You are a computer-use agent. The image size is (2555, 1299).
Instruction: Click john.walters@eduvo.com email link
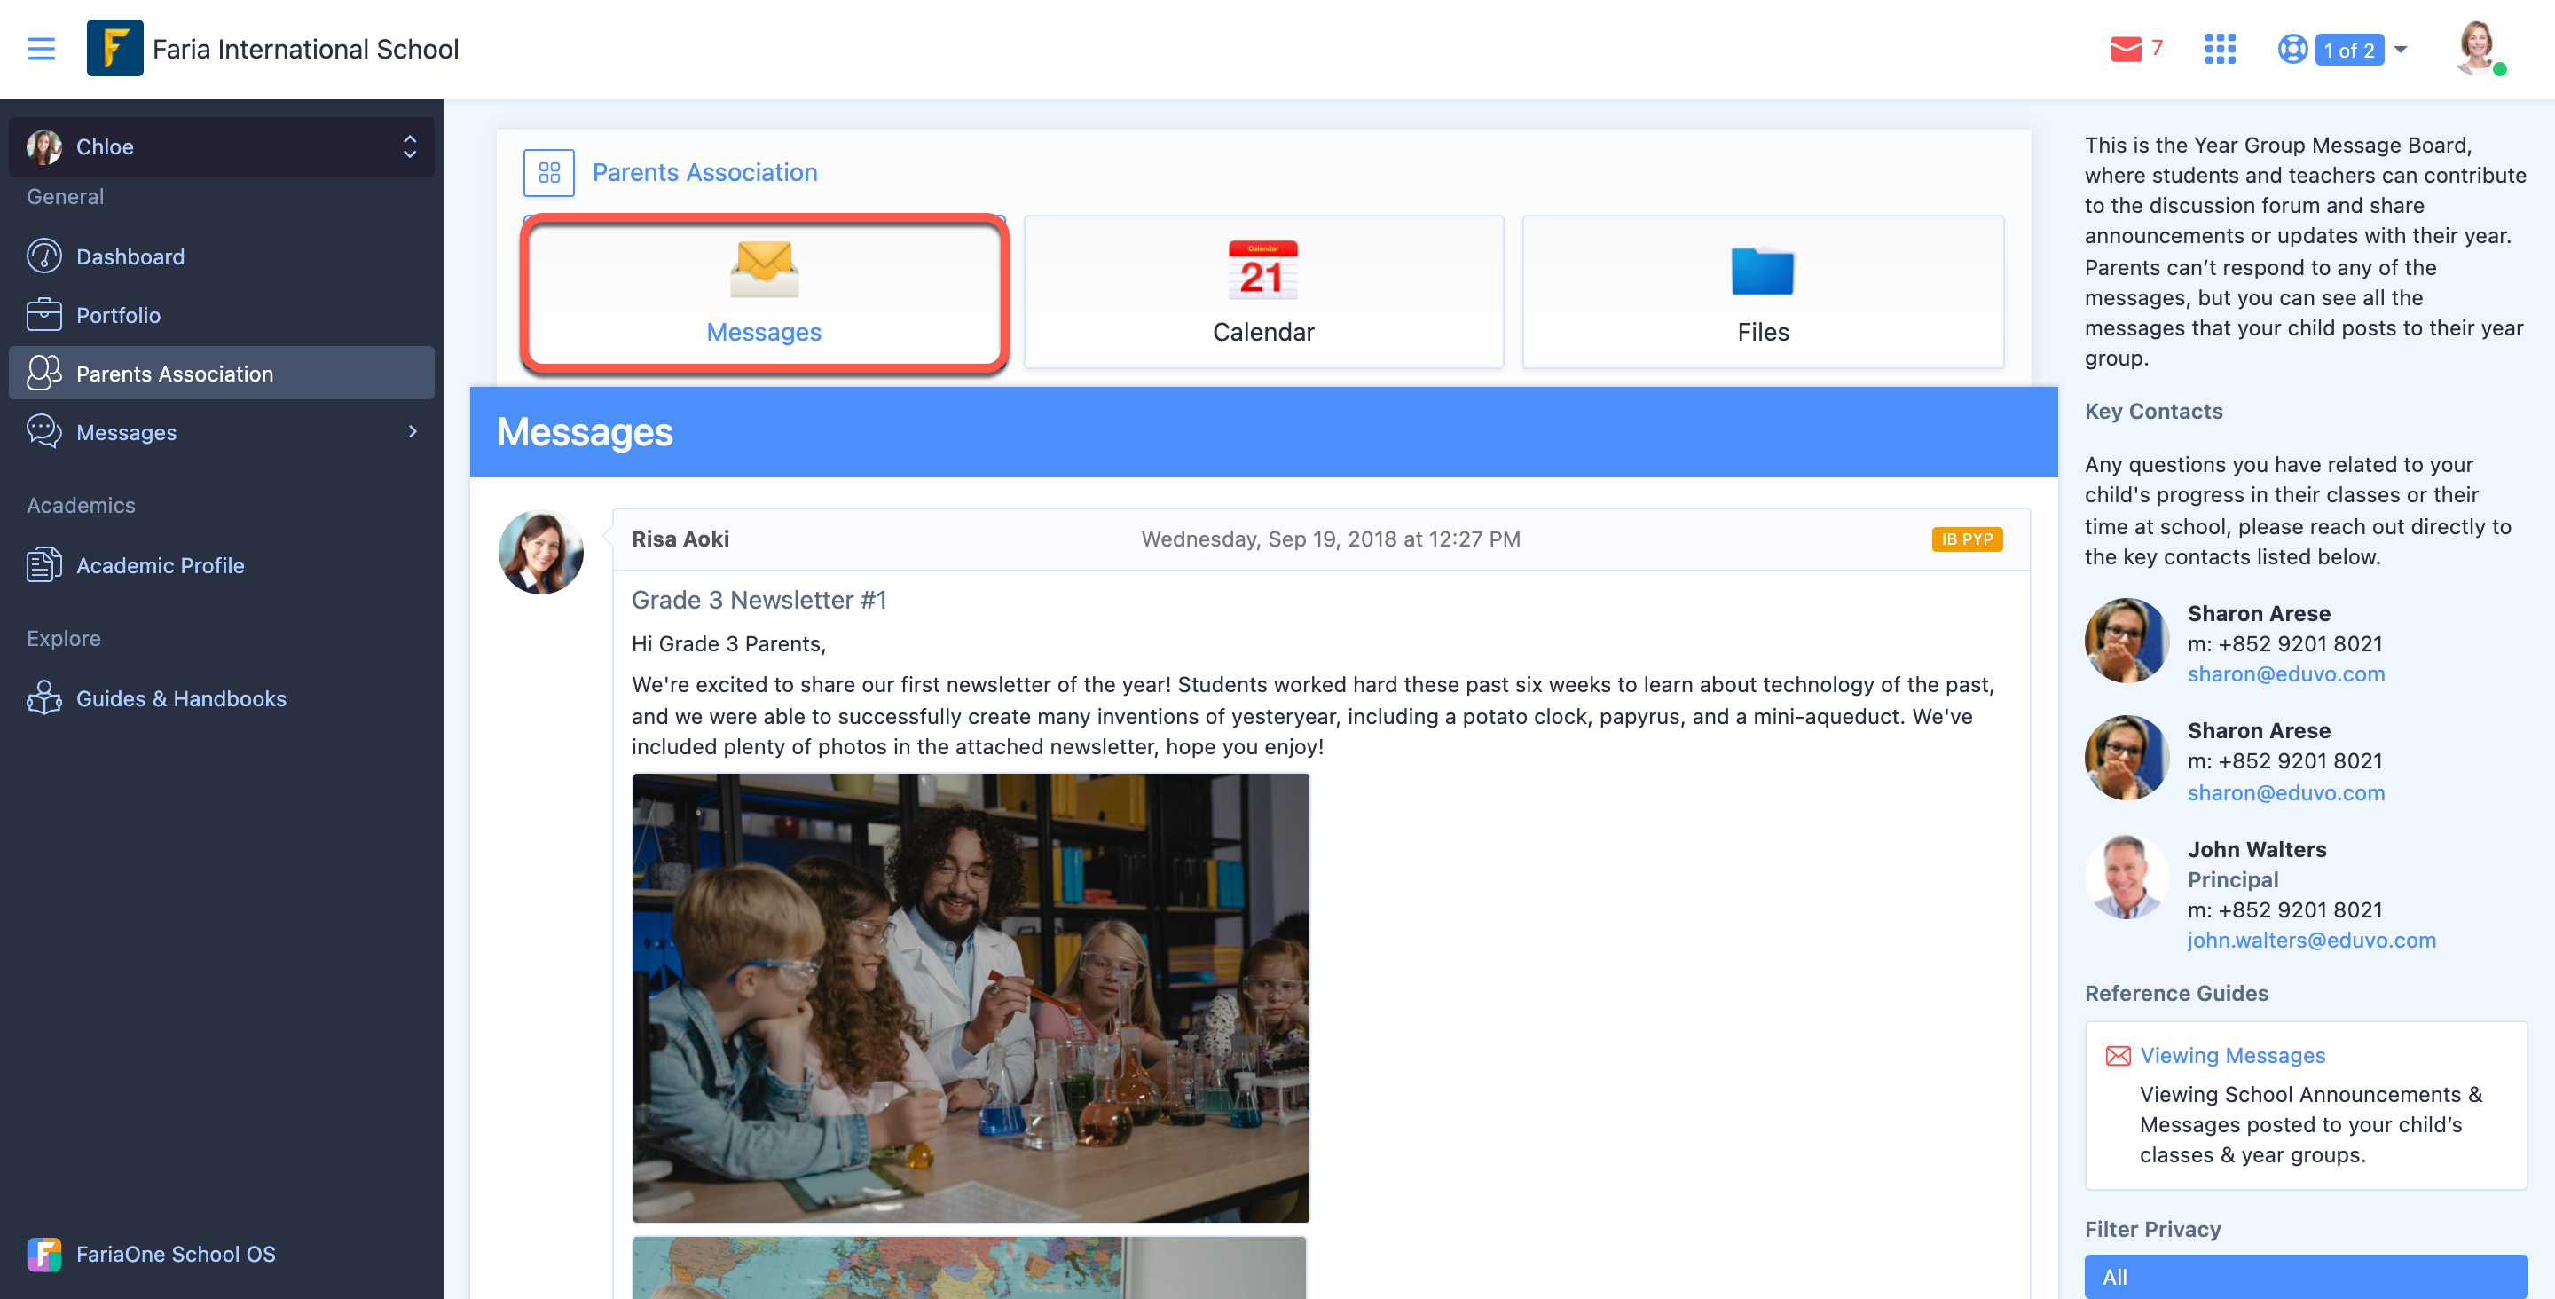coord(2311,940)
